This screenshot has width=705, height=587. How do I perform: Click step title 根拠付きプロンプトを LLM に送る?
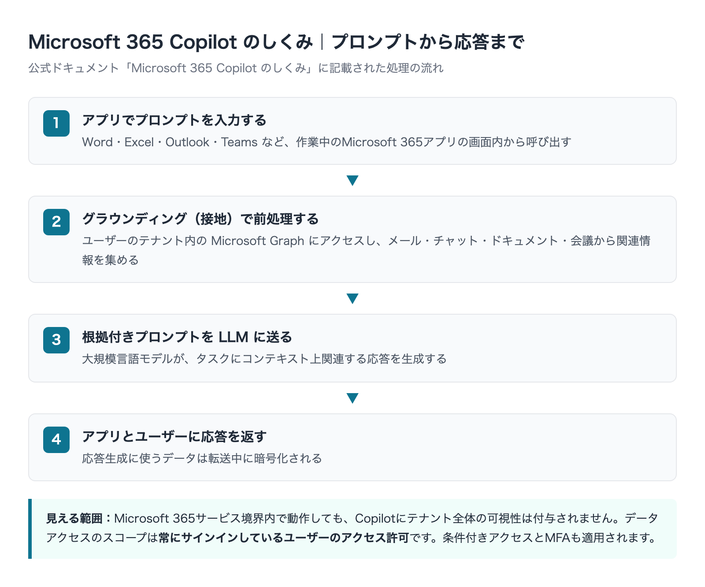187,337
